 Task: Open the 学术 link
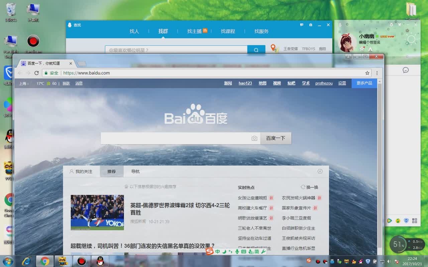306,83
